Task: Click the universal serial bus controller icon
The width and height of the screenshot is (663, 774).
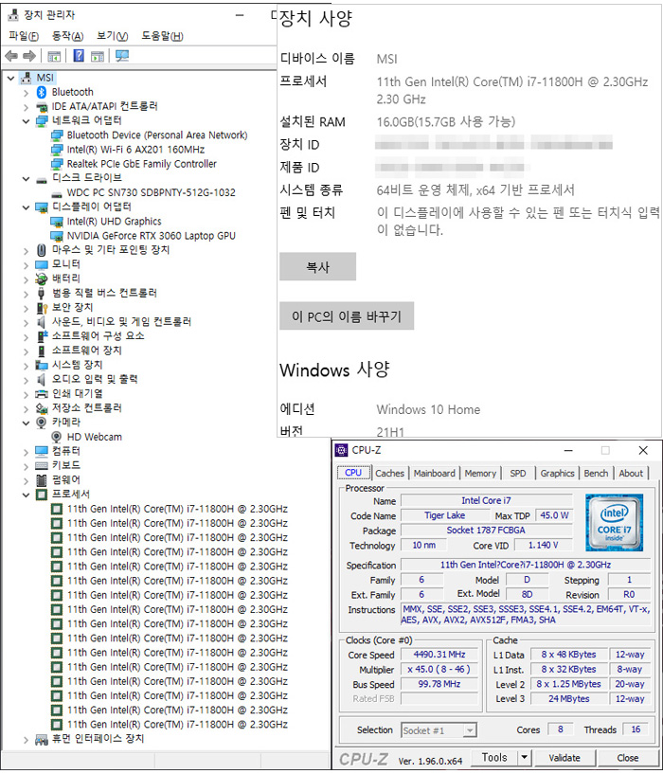Action: [42, 294]
